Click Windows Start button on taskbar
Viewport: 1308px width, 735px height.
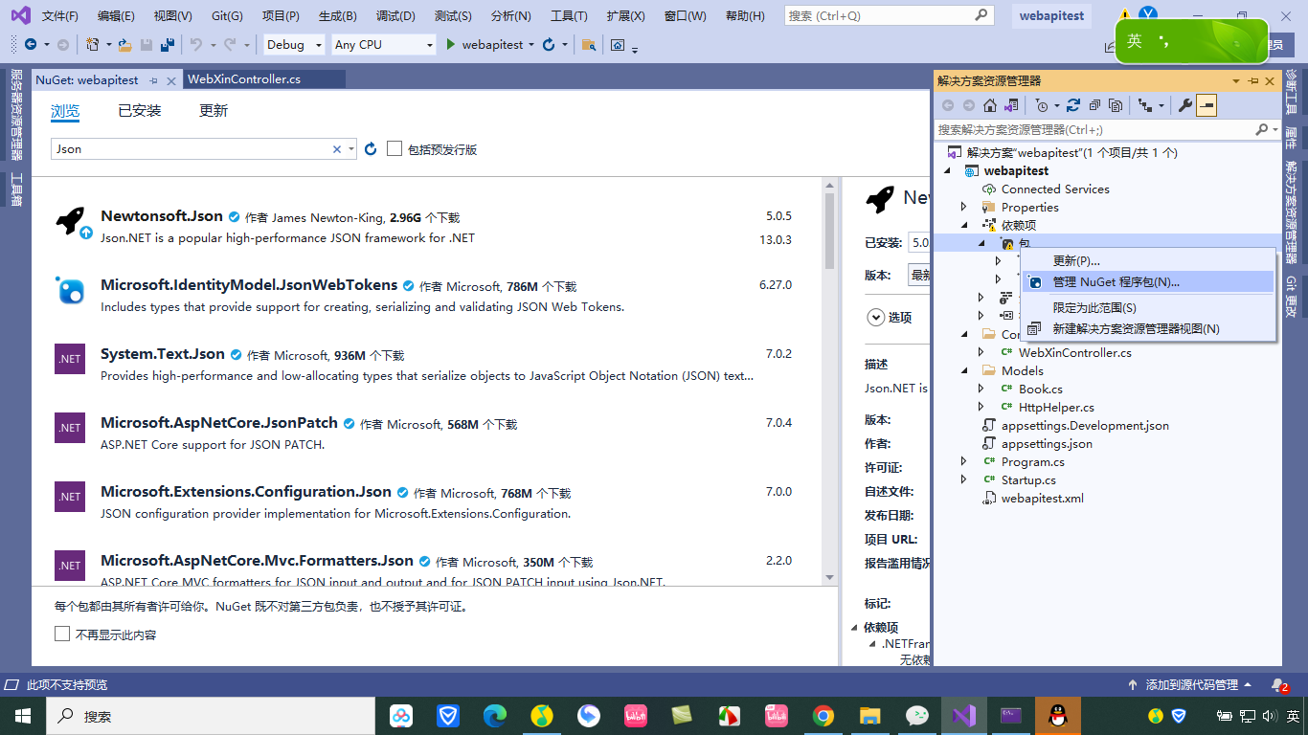click(x=22, y=716)
